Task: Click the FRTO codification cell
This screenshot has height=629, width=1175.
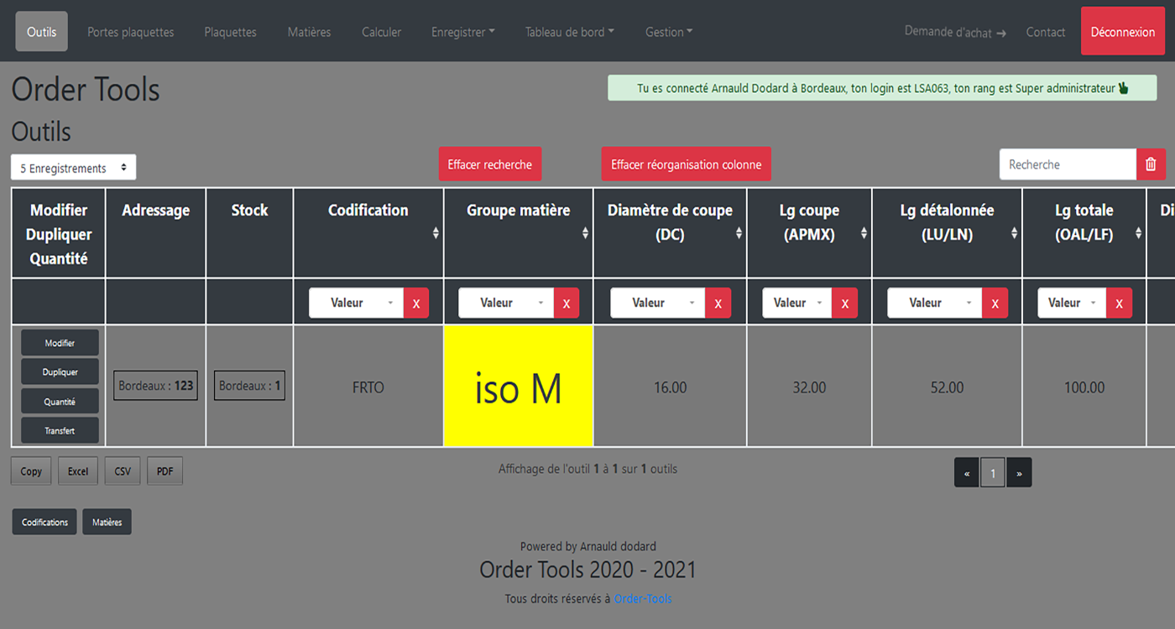Action: point(368,387)
